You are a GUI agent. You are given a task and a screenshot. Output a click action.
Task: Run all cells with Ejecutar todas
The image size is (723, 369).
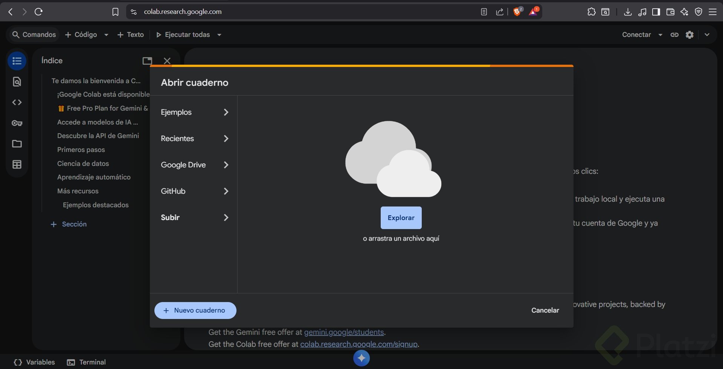(183, 35)
